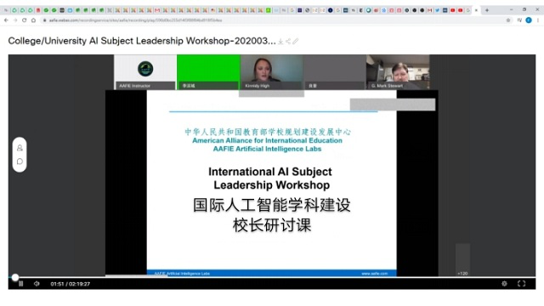
Task: Click the 01:51 / 02:19:27 time readout
Action: (70, 284)
